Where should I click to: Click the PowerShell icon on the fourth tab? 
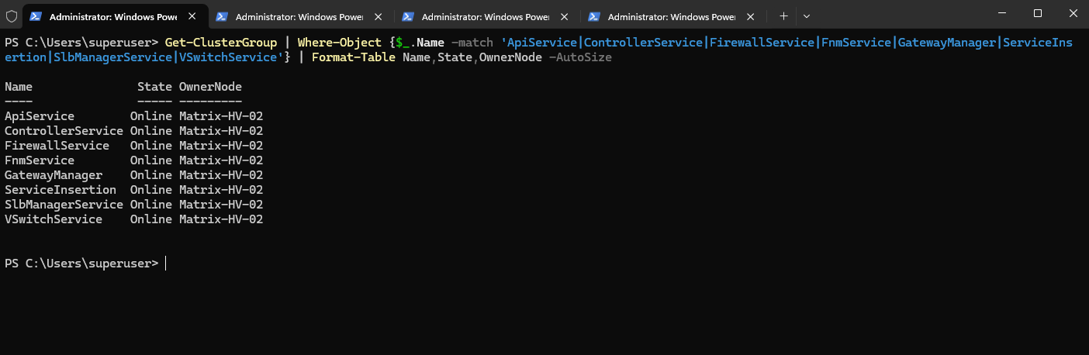coord(594,16)
